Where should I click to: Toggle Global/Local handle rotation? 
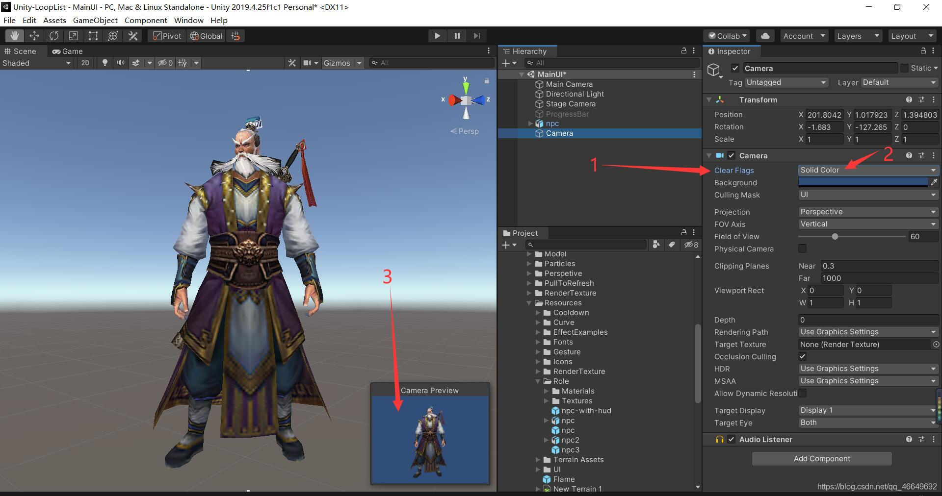(206, 36)
